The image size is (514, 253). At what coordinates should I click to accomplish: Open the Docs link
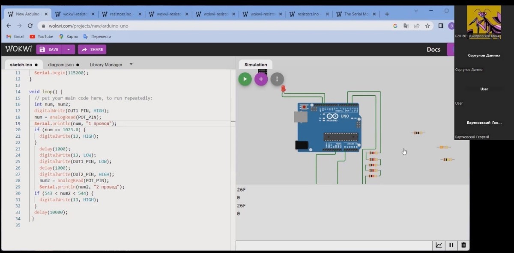433,50
